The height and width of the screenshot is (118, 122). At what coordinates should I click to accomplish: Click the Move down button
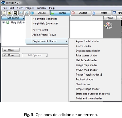(x=11, y=55)
